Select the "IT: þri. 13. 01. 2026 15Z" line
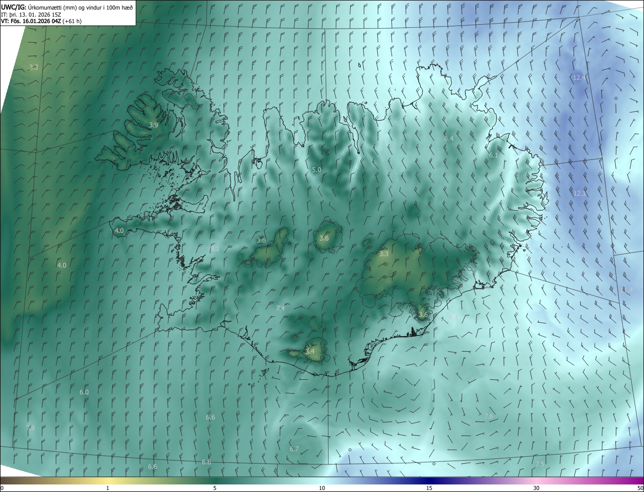644x492 pixels. point(31,14)
